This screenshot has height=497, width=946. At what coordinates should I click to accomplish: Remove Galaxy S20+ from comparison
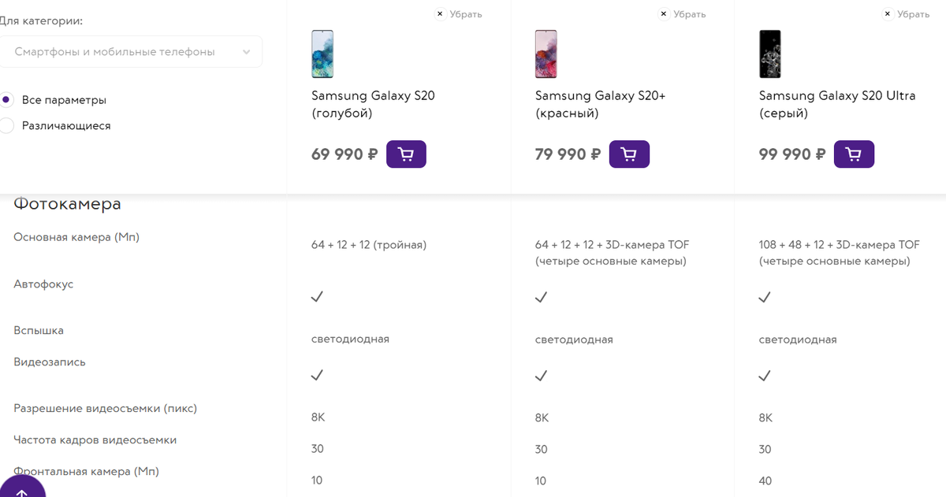pyautogui.click(x=683, y=14)
